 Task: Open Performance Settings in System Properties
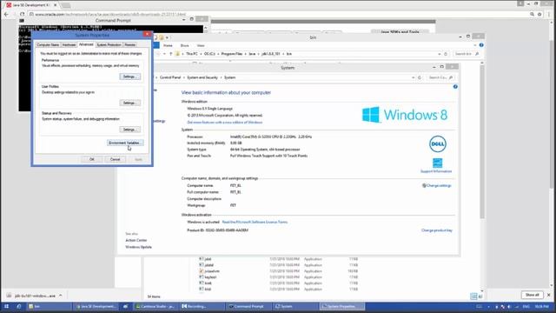click(x=129, y=77)
